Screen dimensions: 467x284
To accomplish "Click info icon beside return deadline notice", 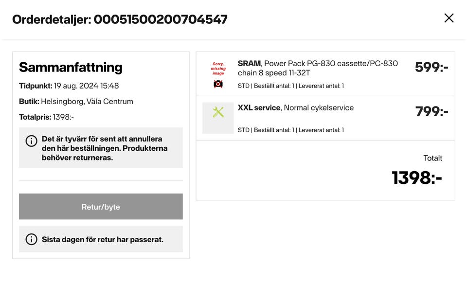I will point(31,239).
